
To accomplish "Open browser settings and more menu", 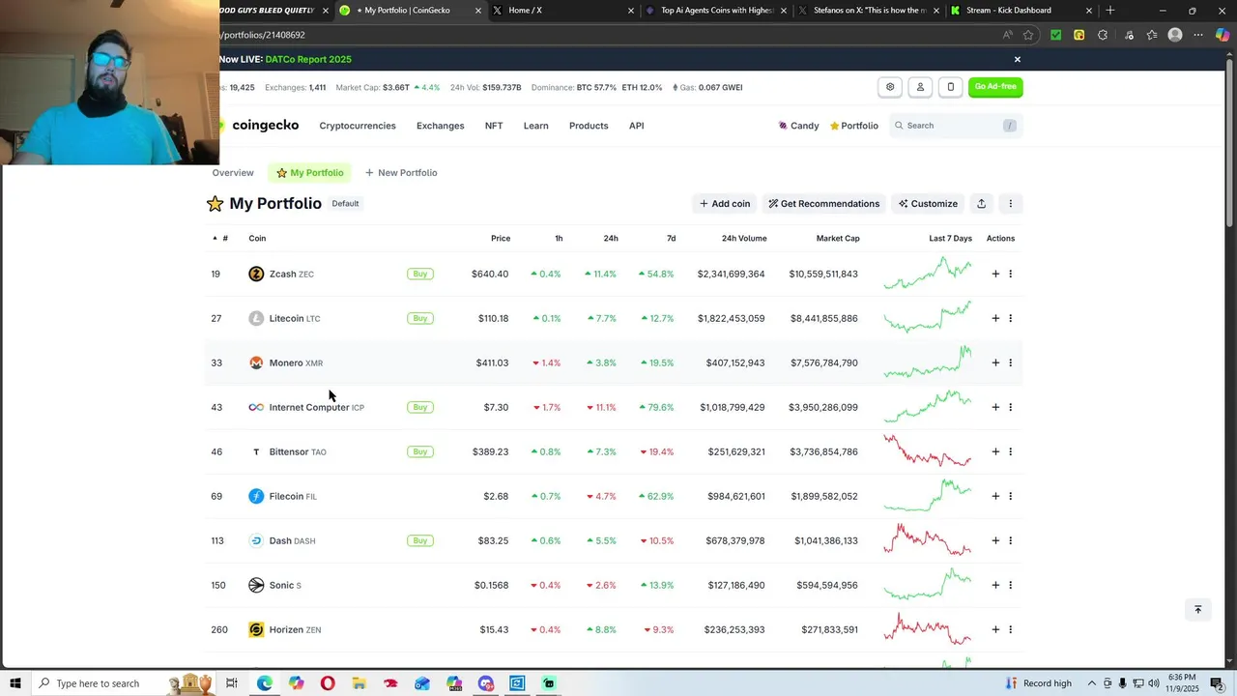I will click(x=1198, y=35).
